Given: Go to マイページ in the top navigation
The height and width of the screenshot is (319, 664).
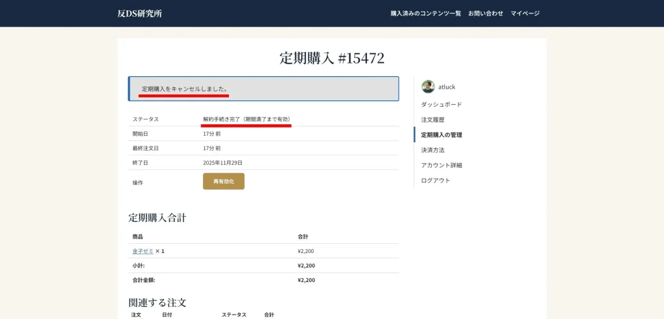Looking at the screenshot, I should click(x=525, y=14).
